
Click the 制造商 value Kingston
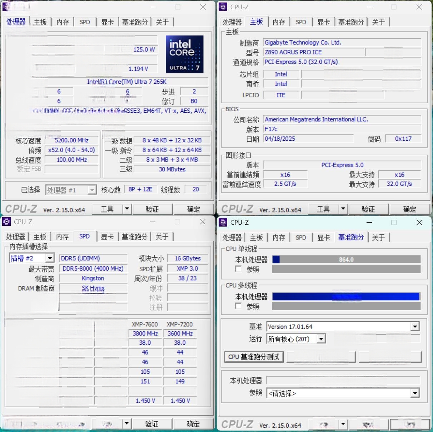click(x=93, y=278)
